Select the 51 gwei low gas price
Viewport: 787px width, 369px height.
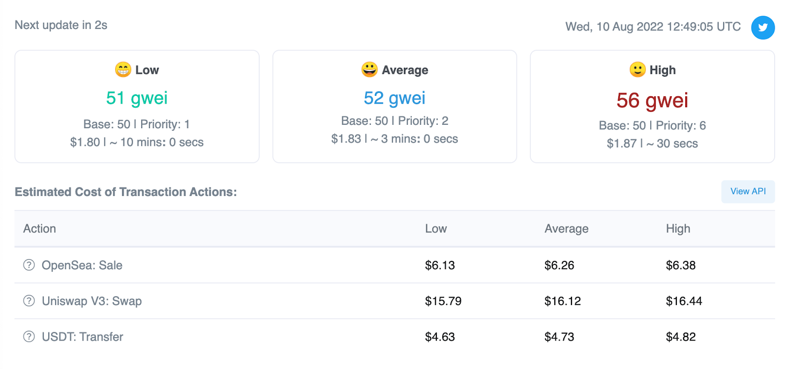137,98
